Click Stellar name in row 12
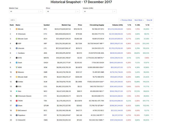 [x=21, y=82]
